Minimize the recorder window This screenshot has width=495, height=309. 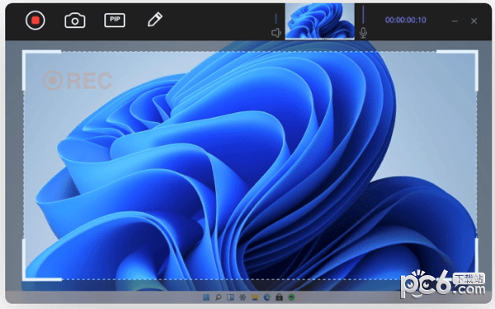(x=455, y=21)
